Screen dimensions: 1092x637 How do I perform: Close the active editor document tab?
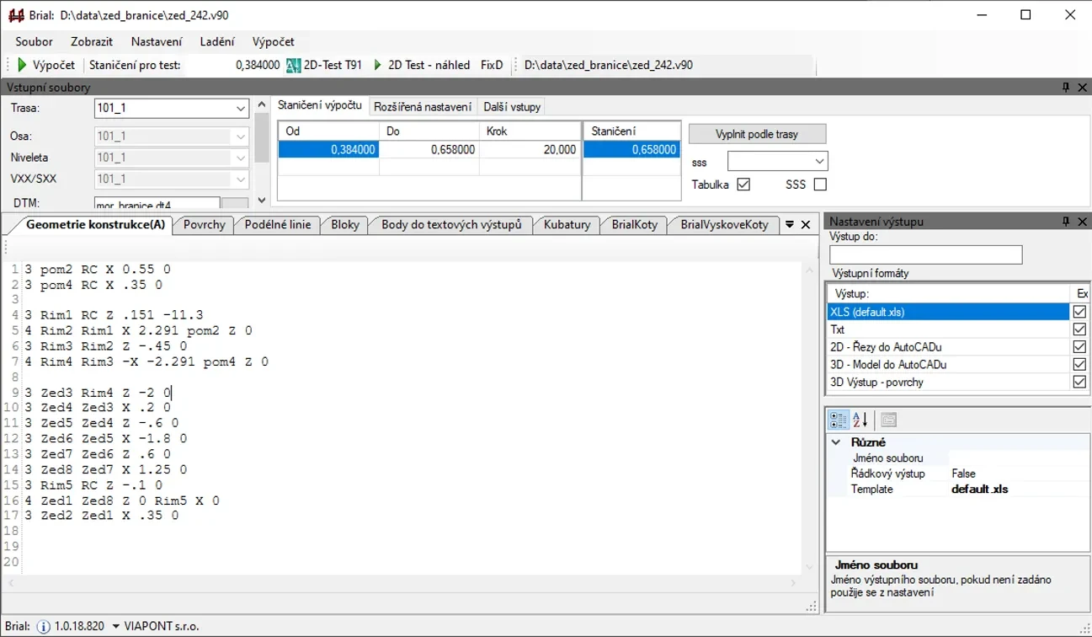[806, 225]
